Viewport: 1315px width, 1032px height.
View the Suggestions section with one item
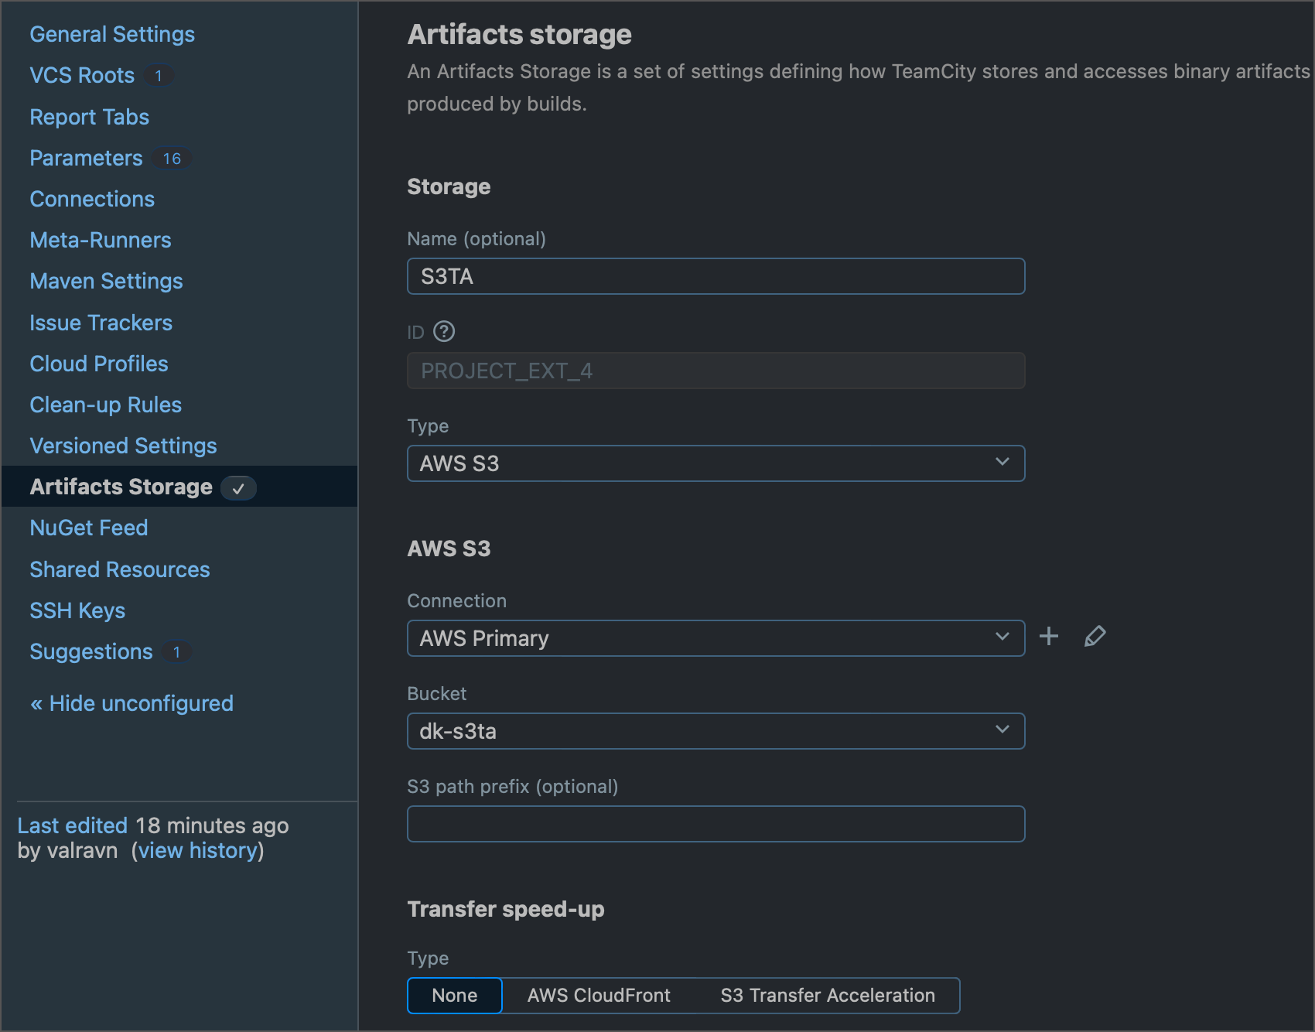(91, 651)
